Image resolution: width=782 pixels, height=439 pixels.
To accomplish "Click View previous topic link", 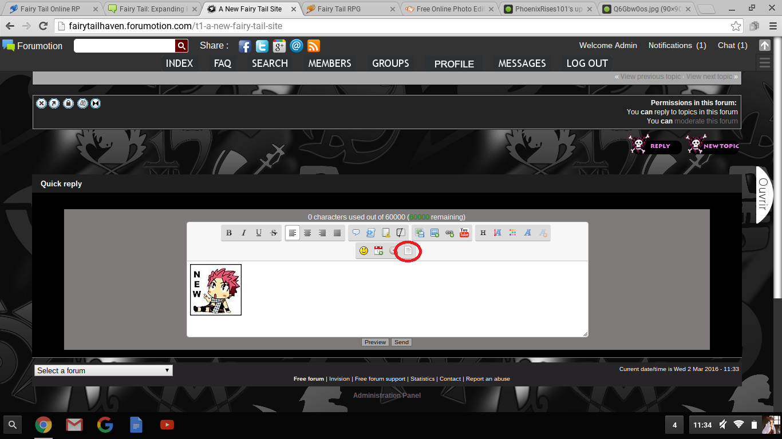I will tap(651, 77).
